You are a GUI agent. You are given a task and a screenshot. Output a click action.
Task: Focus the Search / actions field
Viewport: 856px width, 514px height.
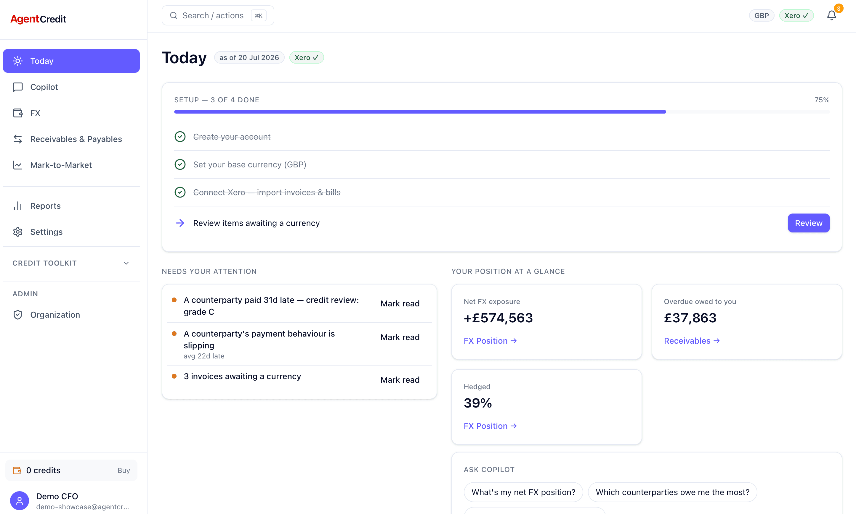point(218,16)
